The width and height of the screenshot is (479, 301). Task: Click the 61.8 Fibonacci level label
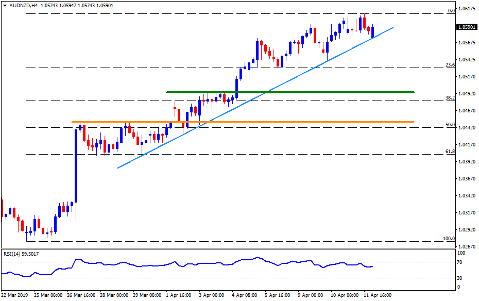[x=449, y=152]
